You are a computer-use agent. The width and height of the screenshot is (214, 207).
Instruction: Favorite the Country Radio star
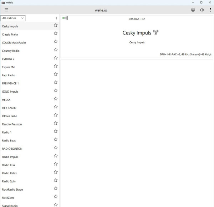[x=56, y=50]
